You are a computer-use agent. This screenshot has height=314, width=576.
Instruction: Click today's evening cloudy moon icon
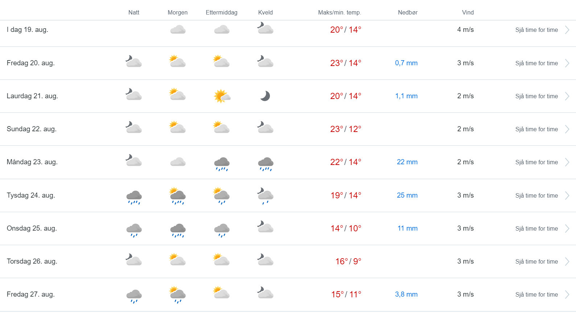[x=265, y=28]
